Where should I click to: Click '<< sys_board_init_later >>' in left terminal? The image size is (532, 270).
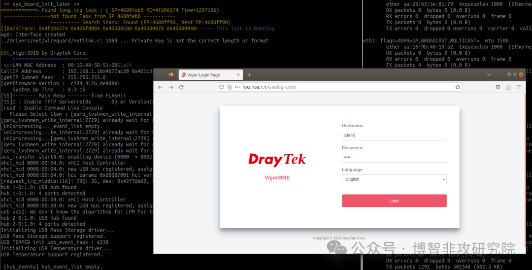(42, 4)
